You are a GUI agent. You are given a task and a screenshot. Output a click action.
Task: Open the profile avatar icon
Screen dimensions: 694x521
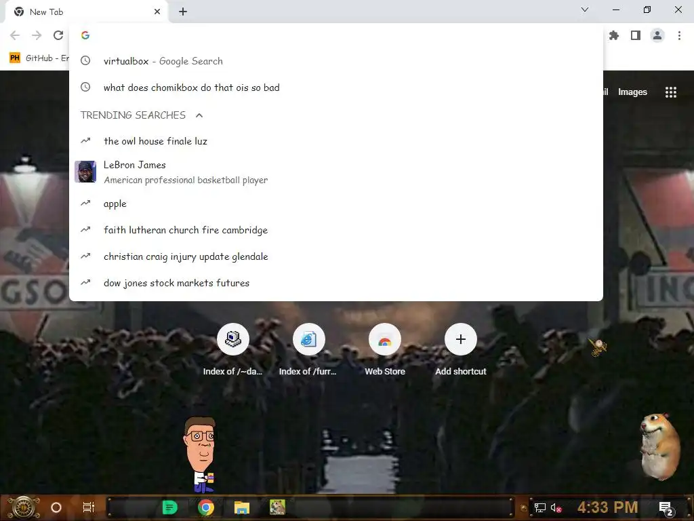pos(657,35)
